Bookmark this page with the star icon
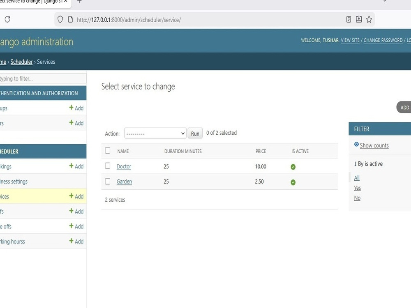Viewport: 411px width, 308px height. (x=369, y=19)
